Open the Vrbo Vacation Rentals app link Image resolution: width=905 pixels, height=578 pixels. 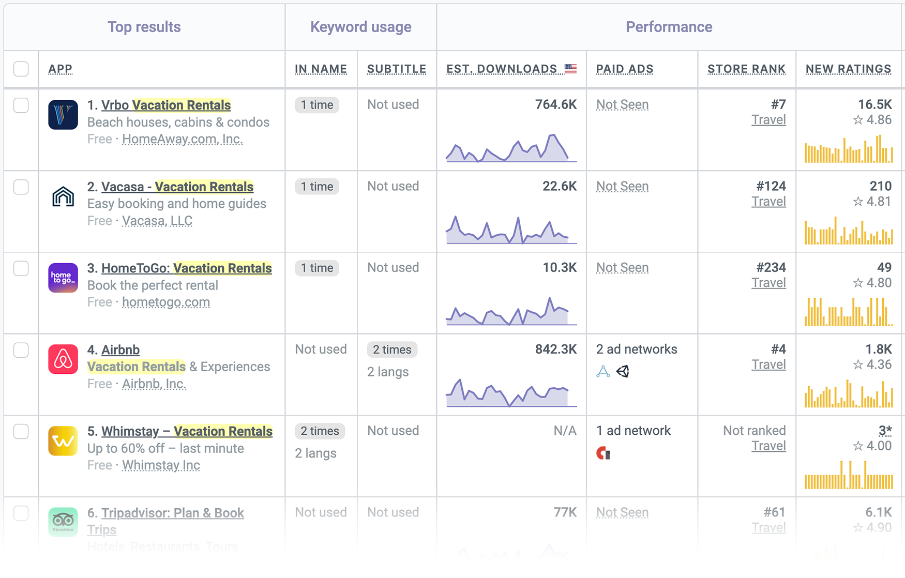165,105
